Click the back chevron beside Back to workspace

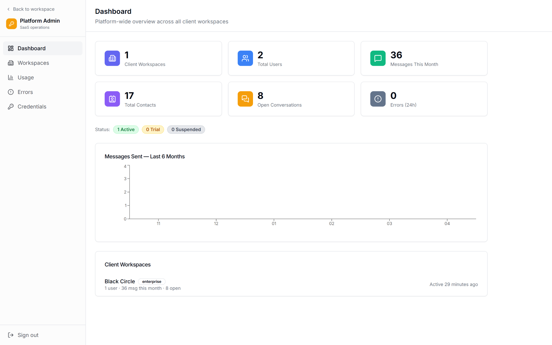tap(8, 9)
